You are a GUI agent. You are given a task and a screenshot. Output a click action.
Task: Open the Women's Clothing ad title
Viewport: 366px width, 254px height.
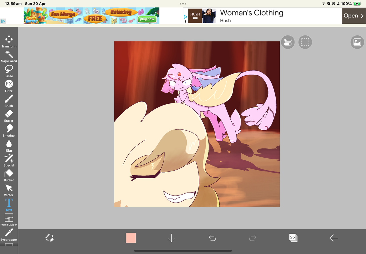252,13
